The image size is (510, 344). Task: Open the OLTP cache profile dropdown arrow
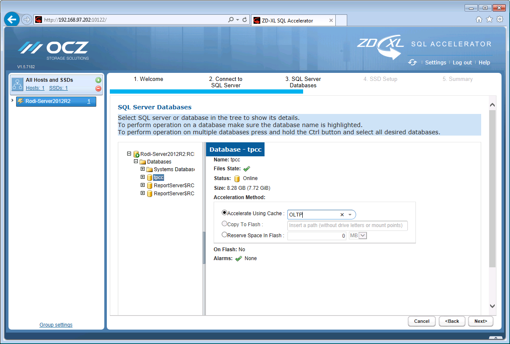(x=350, y=215)
